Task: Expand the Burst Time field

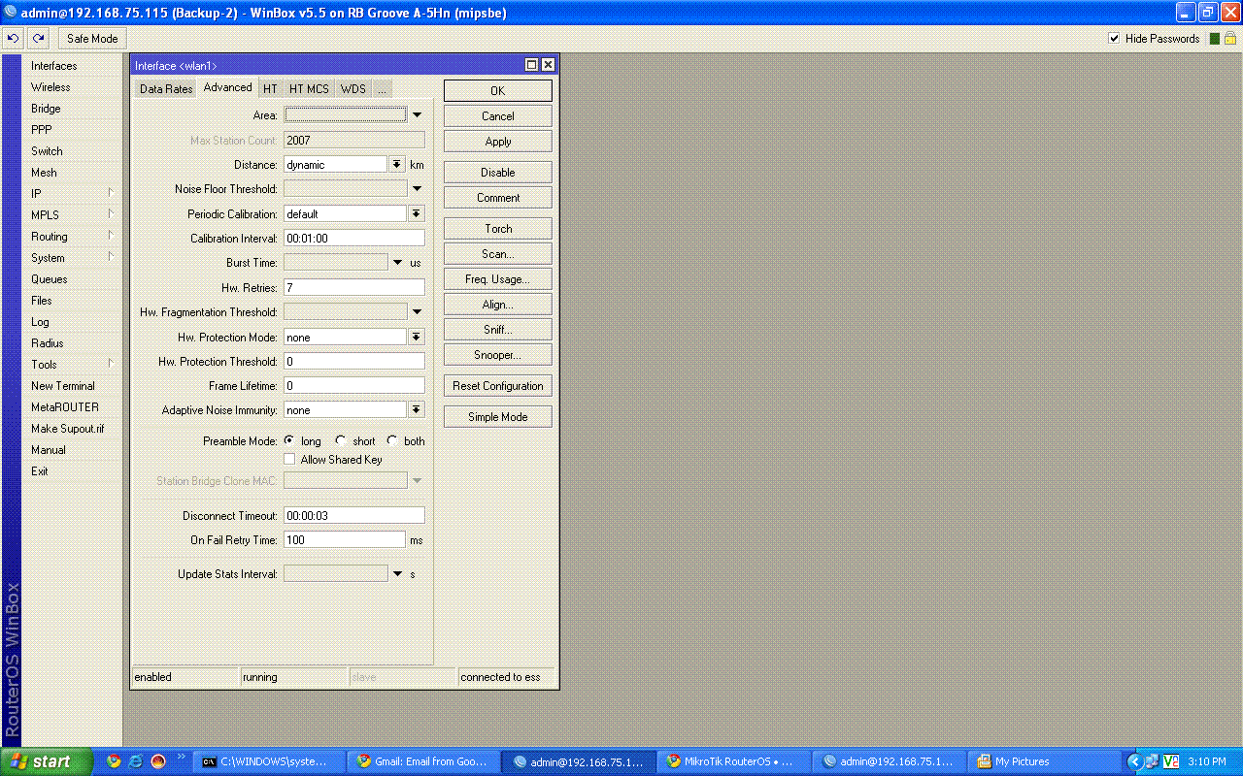Action: (x=397, y=263)
